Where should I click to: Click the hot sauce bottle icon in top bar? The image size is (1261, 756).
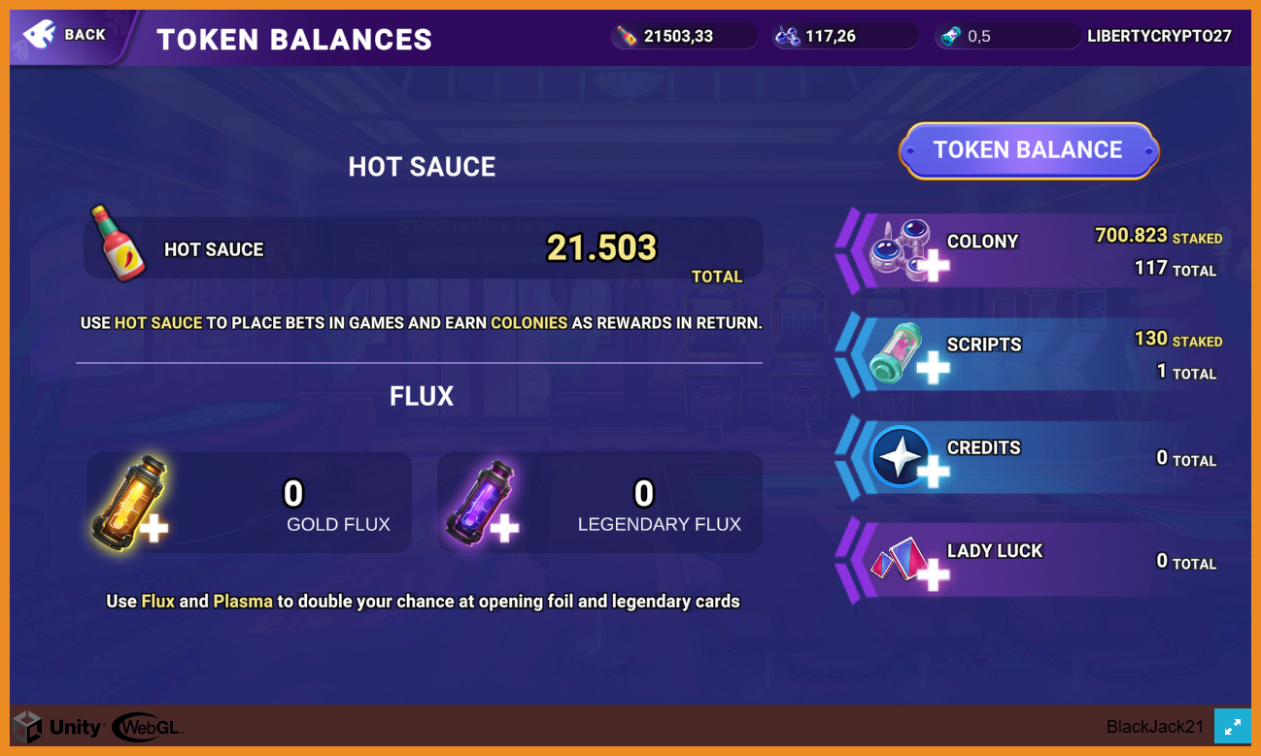coord(629,37)
